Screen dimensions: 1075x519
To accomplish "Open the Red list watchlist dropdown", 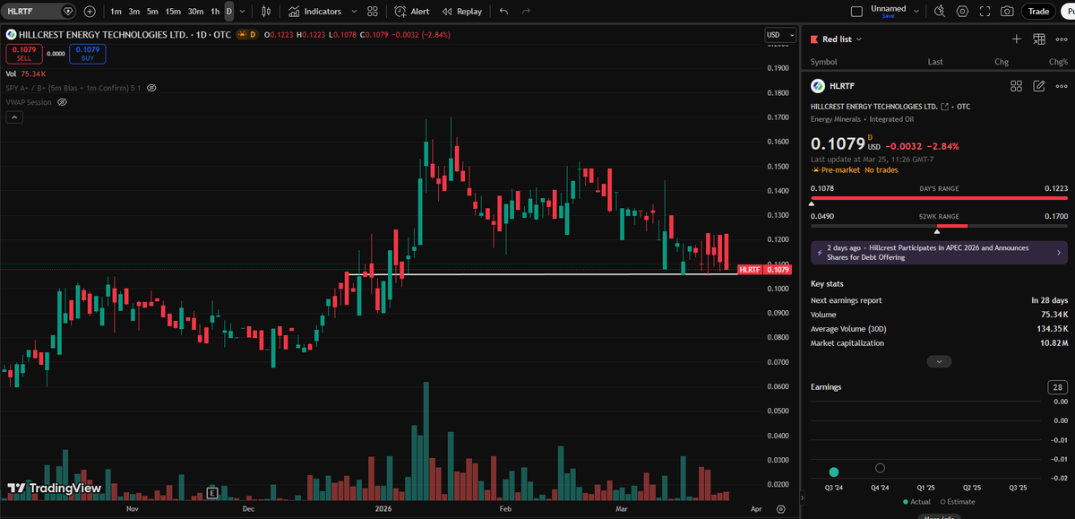I will [837, 39].
